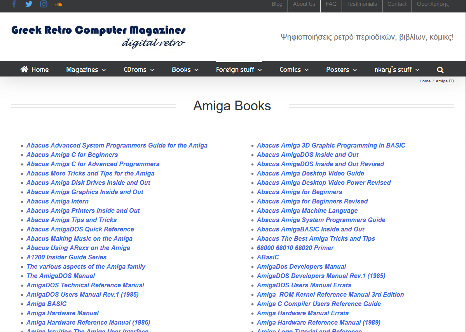
Task: Open the 68000 68010 68020 Primer link
Action: pyautogui.click(x=295, y=248)
